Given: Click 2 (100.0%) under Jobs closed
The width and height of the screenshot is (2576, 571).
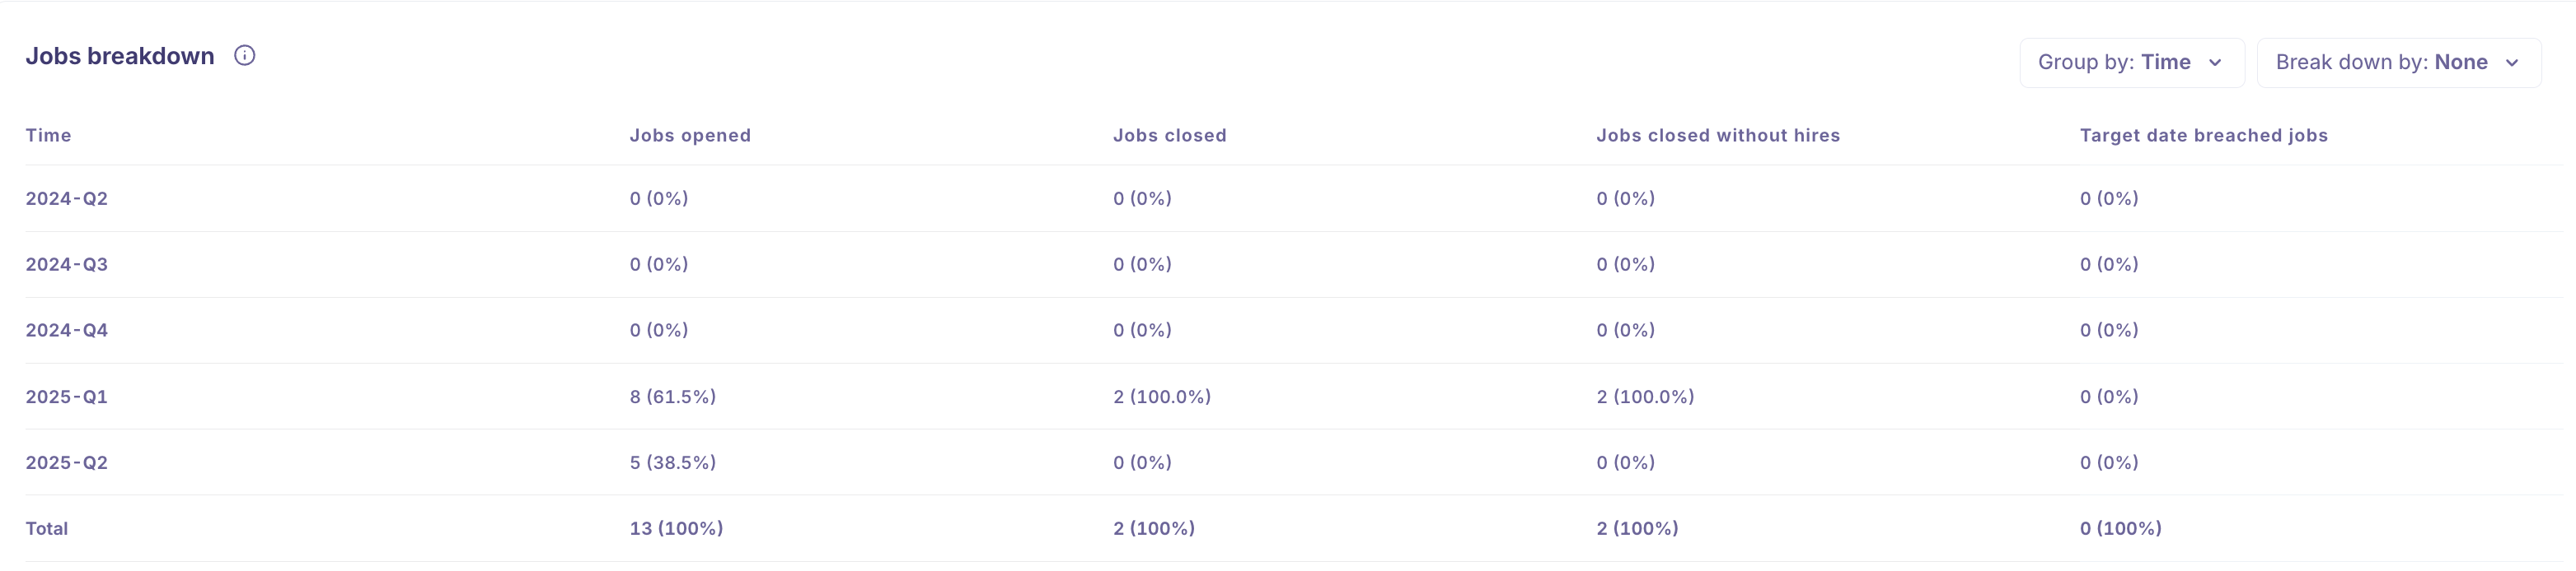Looking at the screenshot, I should coord(1161,397).
